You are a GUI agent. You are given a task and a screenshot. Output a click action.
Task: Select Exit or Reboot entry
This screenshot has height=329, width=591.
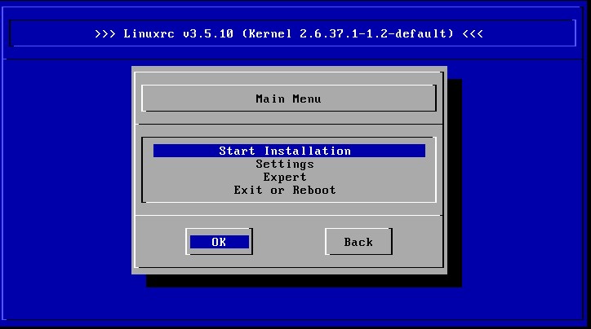285,191
